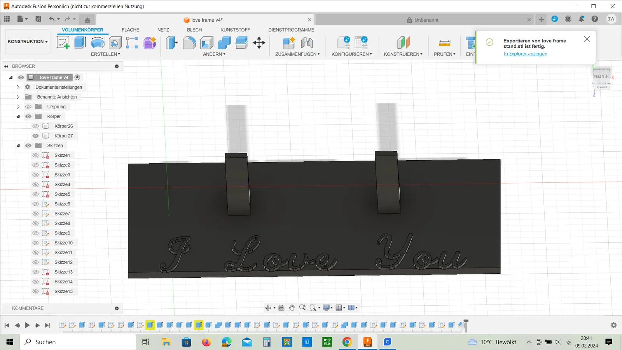Switch to the NETZ tab
Viewport: 622px width, 350px height.
[163, 30]
